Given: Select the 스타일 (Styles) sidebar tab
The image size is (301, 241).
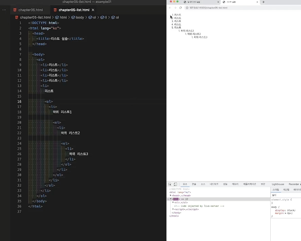Looking at the screenshot, I should (x=276, y=190).
